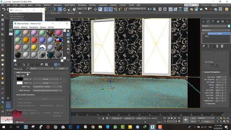Open Falloff Type dropdown
231x130 pixels.
pos(47,87)
